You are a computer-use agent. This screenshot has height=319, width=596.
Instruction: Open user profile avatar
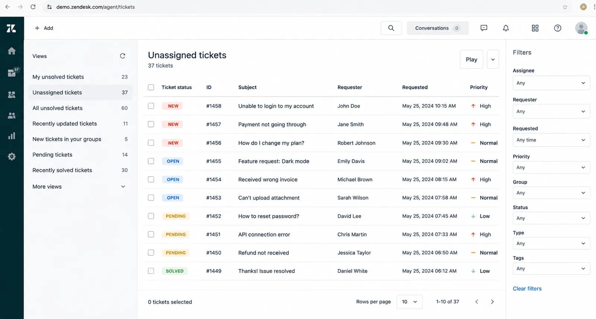[x=581, y=28]
